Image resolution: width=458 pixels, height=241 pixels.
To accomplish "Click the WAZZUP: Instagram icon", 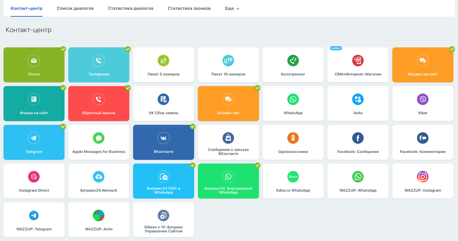I will click(x=423, y=177).
